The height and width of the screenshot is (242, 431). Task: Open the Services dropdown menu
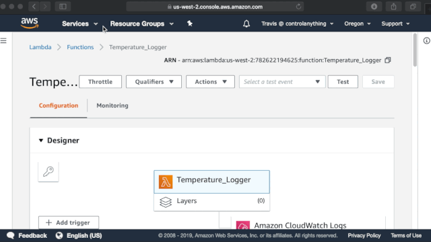point(79,24)
